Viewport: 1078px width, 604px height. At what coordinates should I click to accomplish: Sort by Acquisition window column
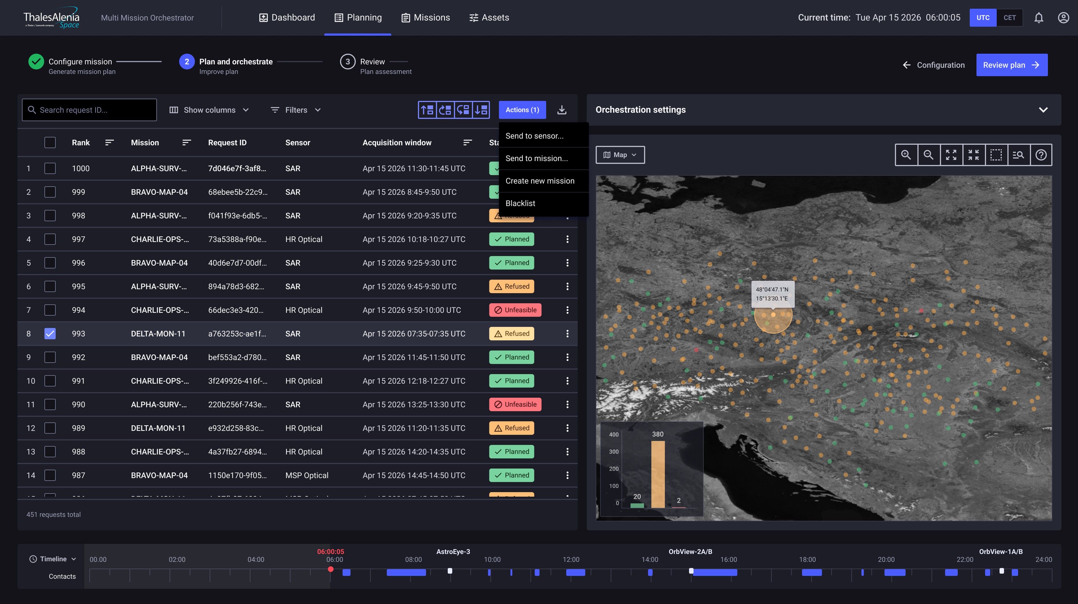tap(467, 142)
